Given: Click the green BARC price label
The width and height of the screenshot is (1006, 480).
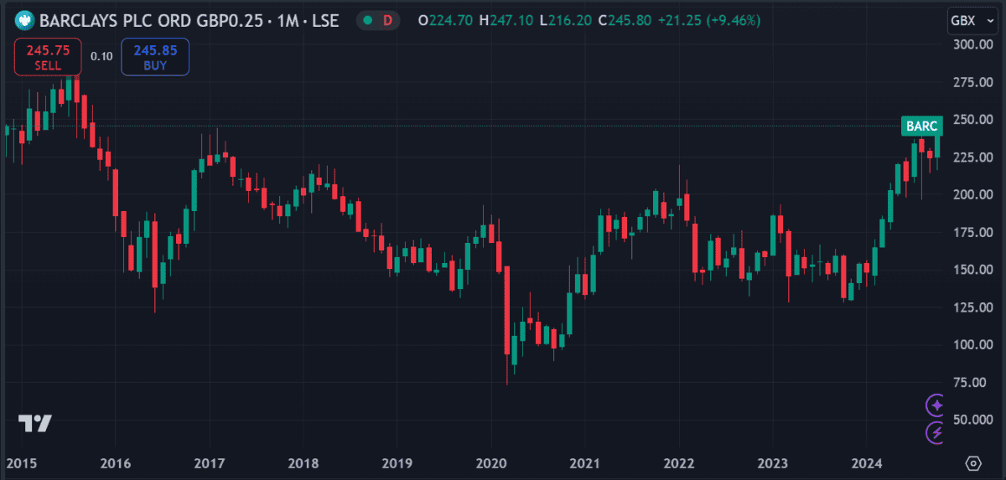Looking at the screenshot, I should [921, 126].
